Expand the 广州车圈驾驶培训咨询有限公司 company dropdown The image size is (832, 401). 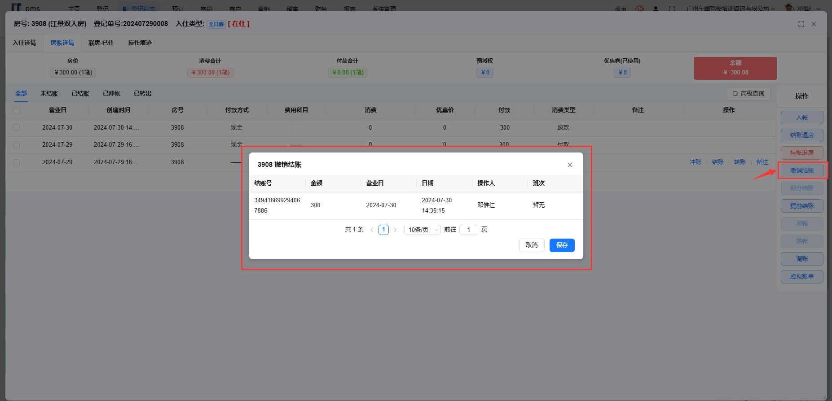[x=730, y=9]
